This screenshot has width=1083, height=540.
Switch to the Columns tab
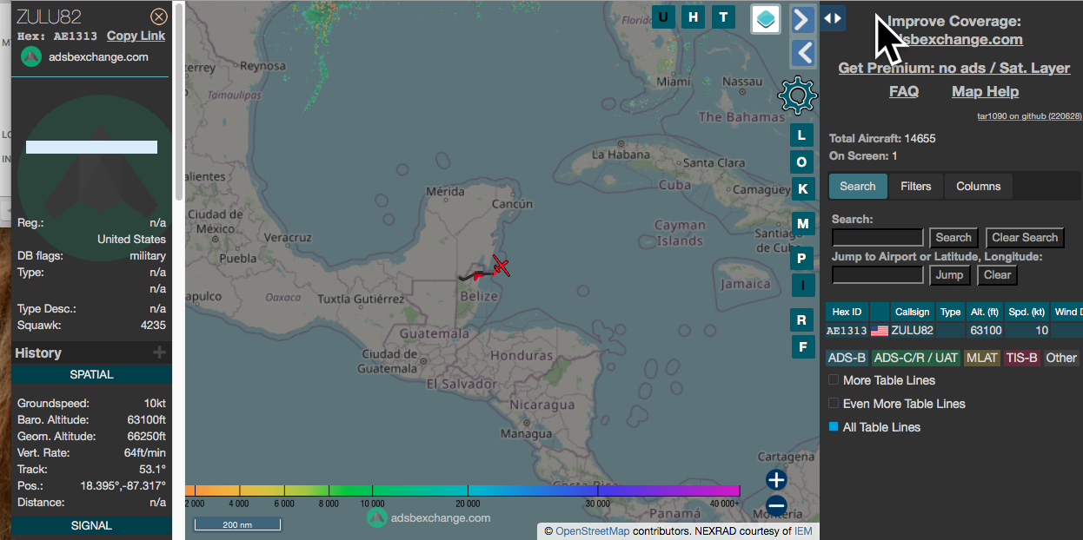[x=979, y=186]
